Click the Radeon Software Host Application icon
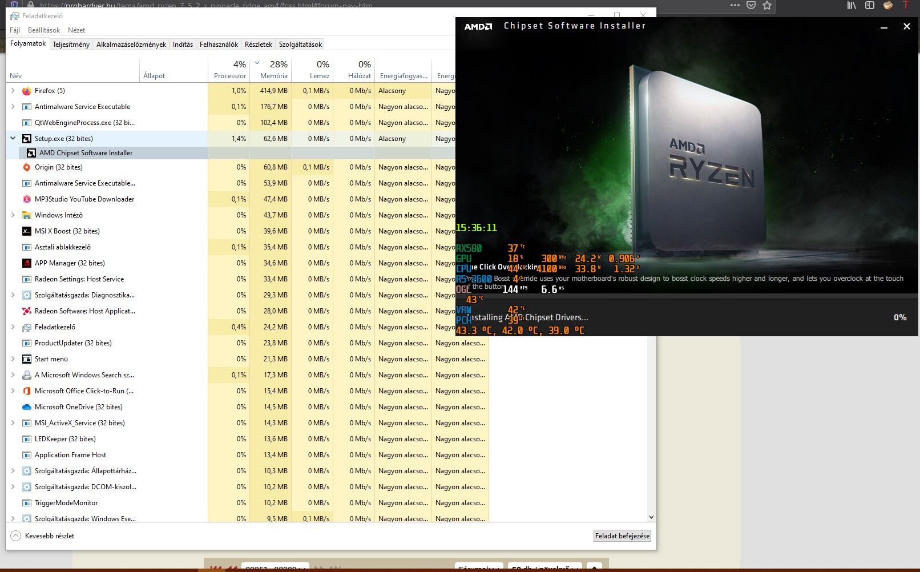This screenshot has height=572, width=920. click(26, 311)
